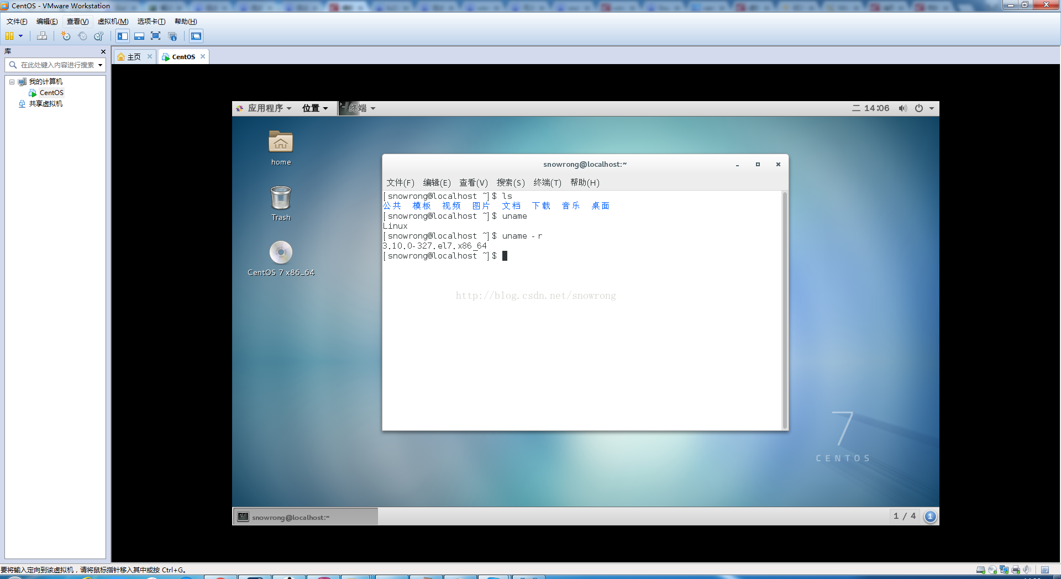The height and width of the screenshot is (579, 1061).
Task: Click the 下载 directory name in ls output
Action: (x=541, y=206)
